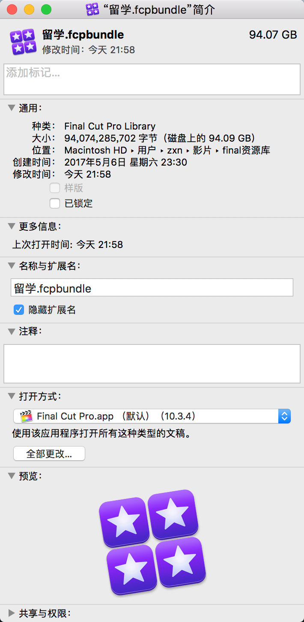This screenshot has height=622, width=304.
Task: Collapse the 名称与扩展名 section
Action: 12,266
